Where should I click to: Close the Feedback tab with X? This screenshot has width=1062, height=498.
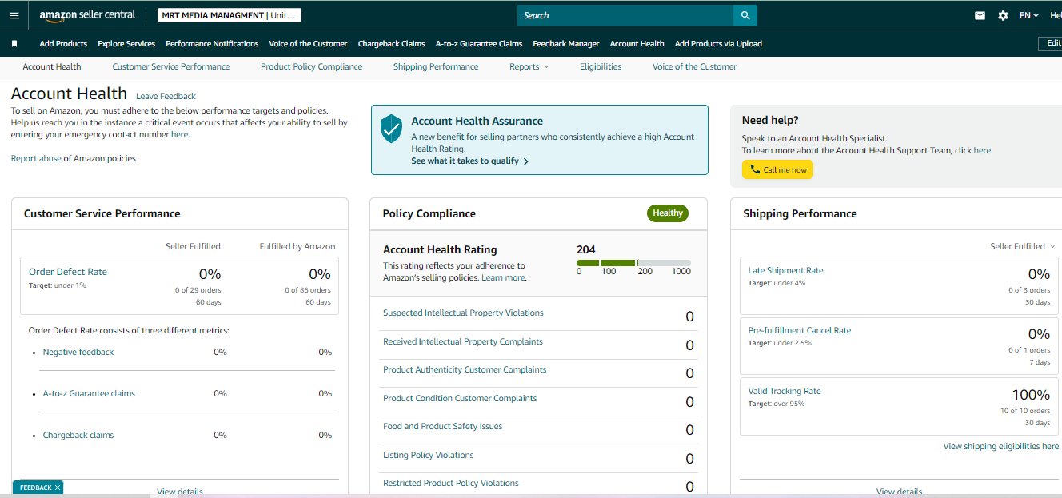pyautogui.click(x=58, y=488)
